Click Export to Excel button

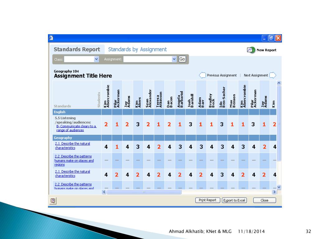click(234, 200)
